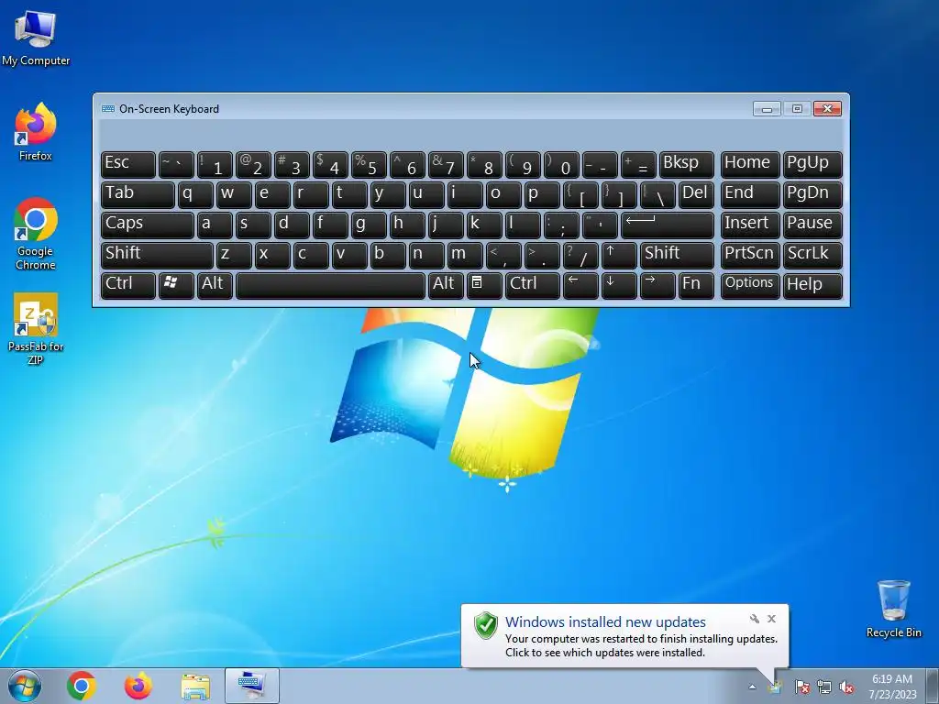Click the End key
This screenshot has height=704, width=939.
point(750,195)
